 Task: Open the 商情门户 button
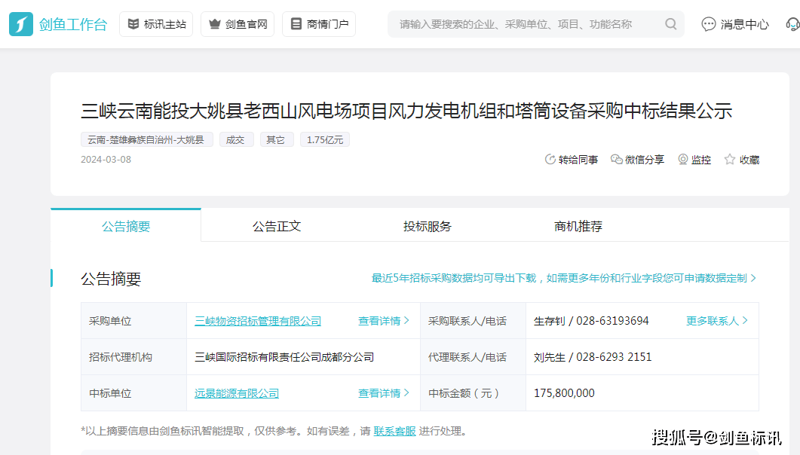pos(319,24)
